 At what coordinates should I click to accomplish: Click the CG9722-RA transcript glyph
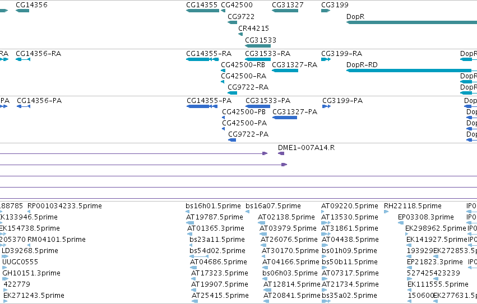click(x=233, y=93)
